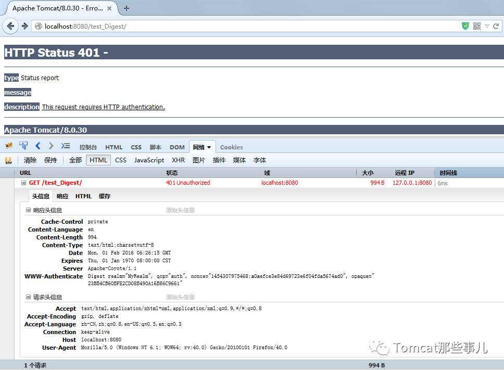Click the Apache-Coyote/1.1 Server value
Image resolution: width=504 pixels, height=370 pixels.
[112, 269]
